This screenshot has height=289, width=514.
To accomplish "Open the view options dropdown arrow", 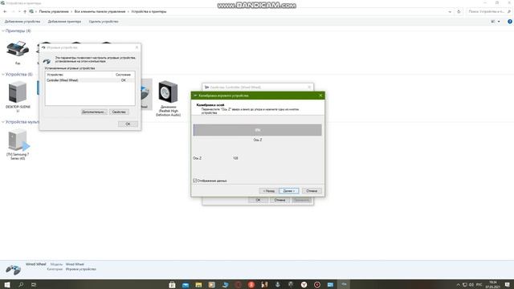I will (x=499, y=22).
